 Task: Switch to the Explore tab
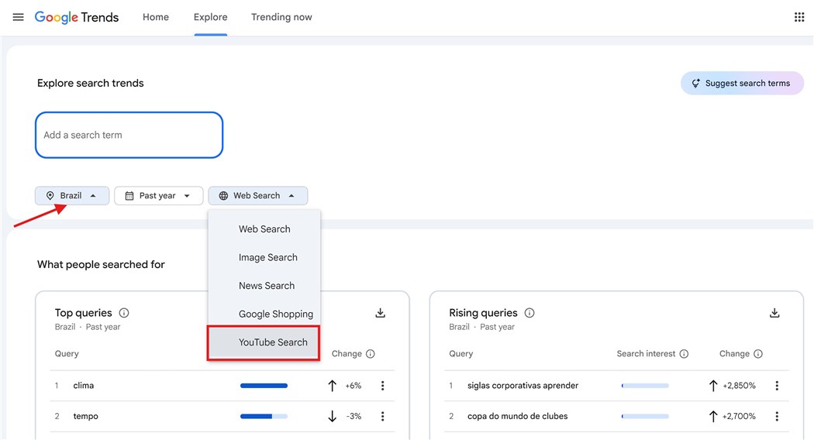[x=210, y=17]
